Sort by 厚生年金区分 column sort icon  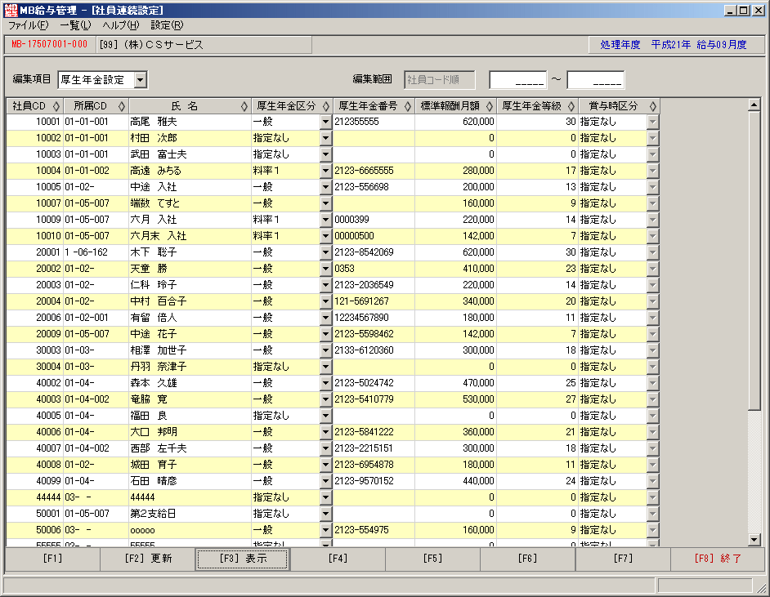coord(325,106)
